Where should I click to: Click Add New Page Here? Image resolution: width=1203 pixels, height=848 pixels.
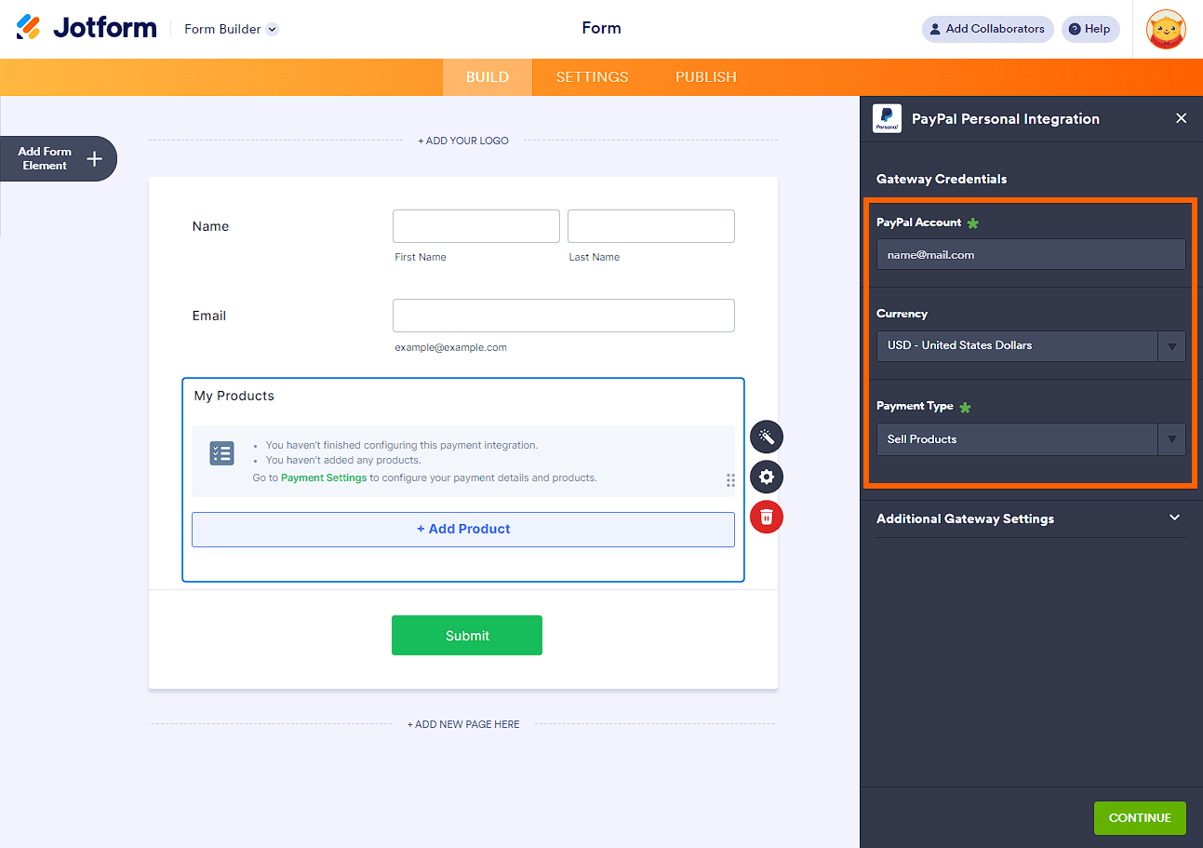463,724
